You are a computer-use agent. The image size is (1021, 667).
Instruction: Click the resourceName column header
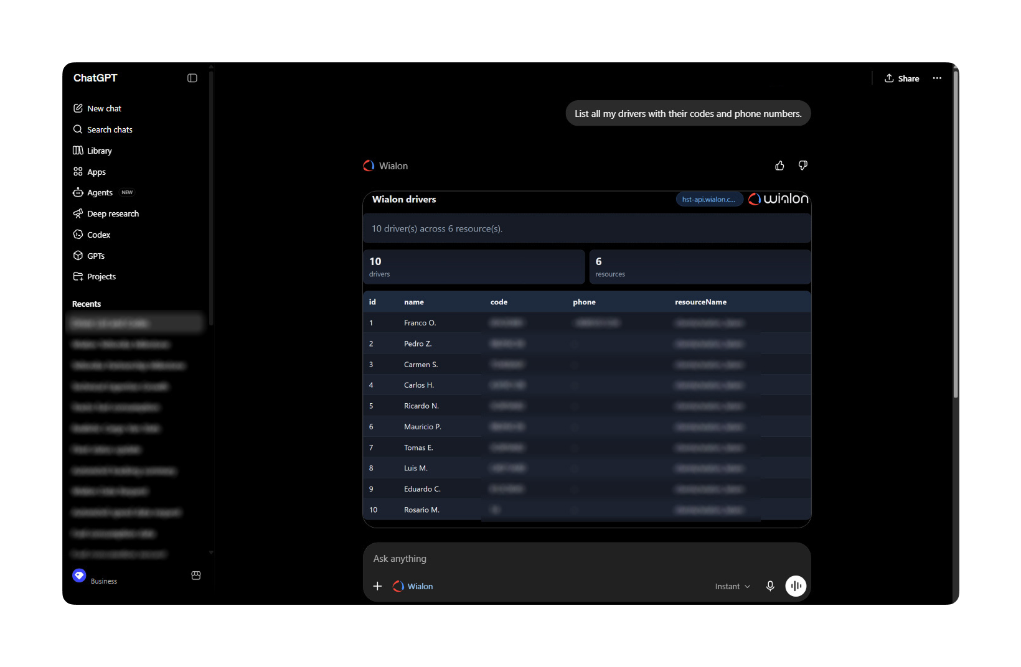pyautogui.click(x=700, y=302)
